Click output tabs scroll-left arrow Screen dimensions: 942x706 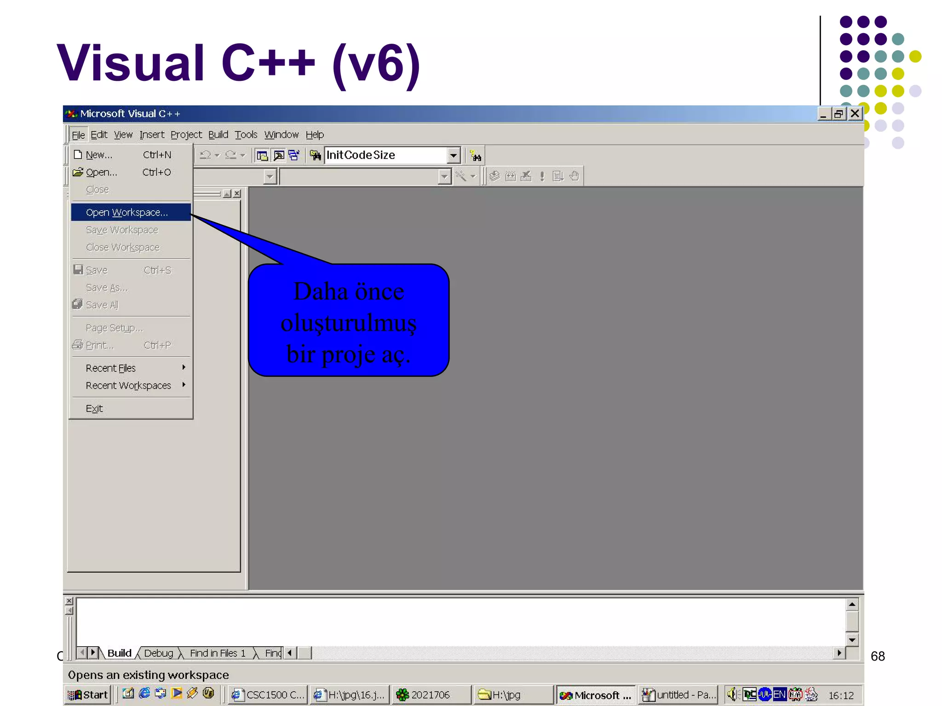tap(82, 653)
